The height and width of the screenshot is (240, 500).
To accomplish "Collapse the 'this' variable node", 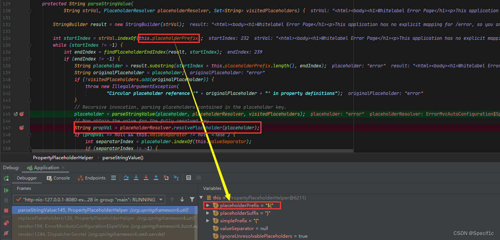I will pyautogui.click(x=202, y=198).
